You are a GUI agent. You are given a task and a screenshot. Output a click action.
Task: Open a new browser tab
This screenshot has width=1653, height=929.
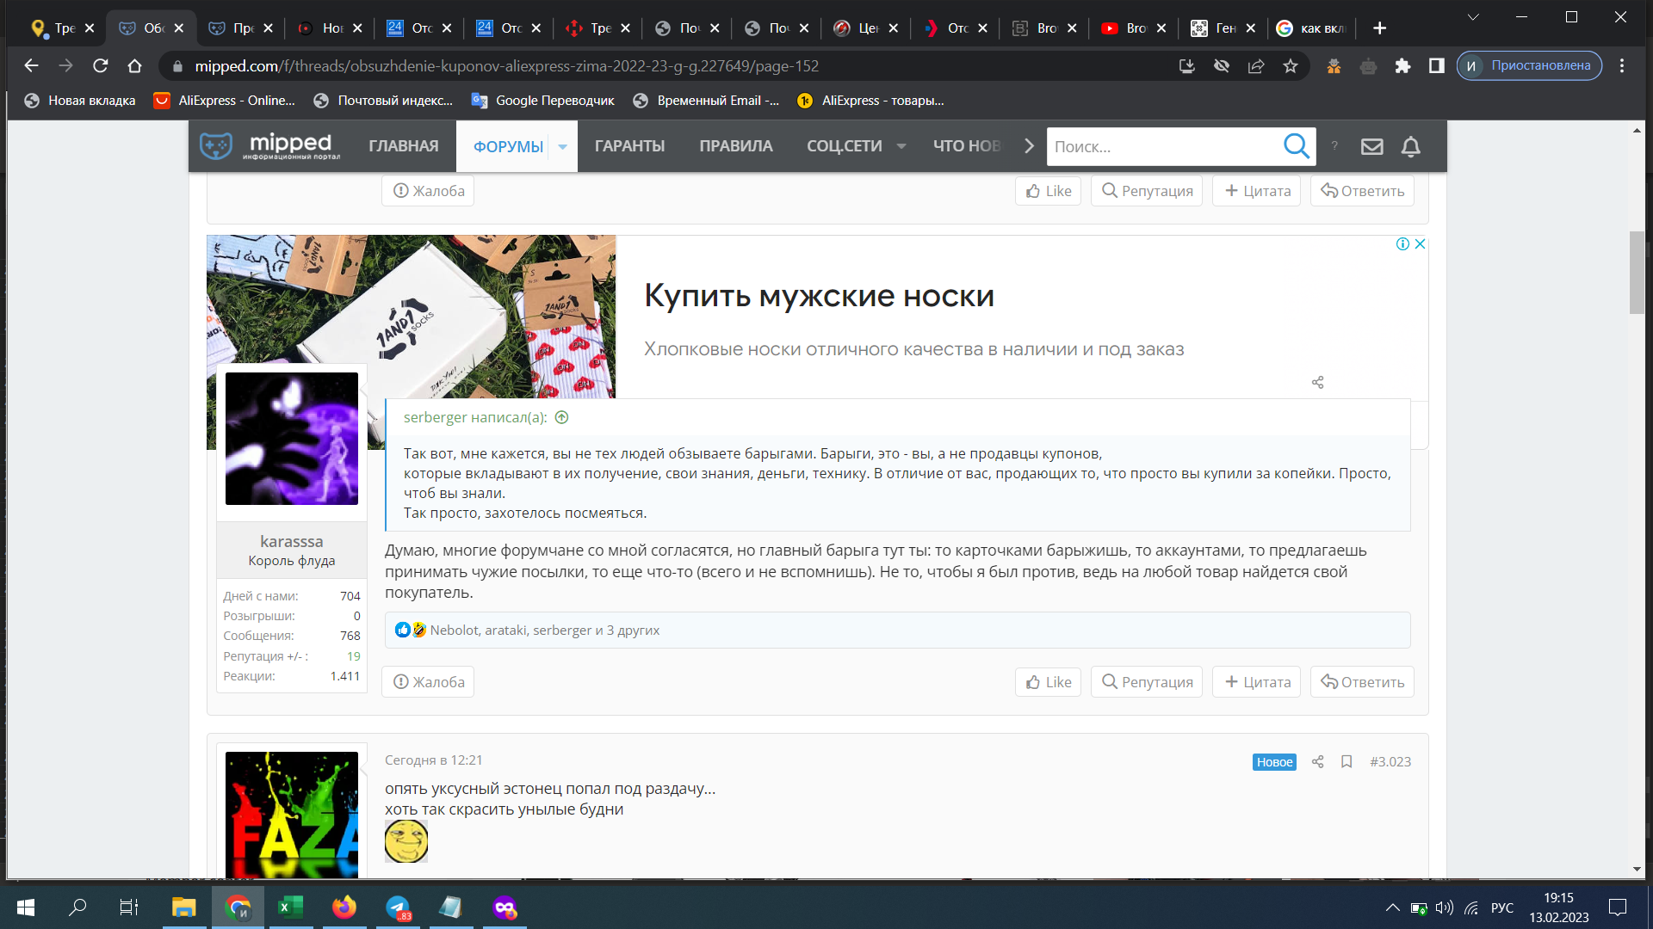click(1379, 28)
